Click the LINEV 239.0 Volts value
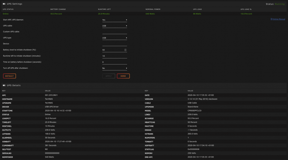Image resolution: width=288 pixels, height=160 pixels. (192, 115)
